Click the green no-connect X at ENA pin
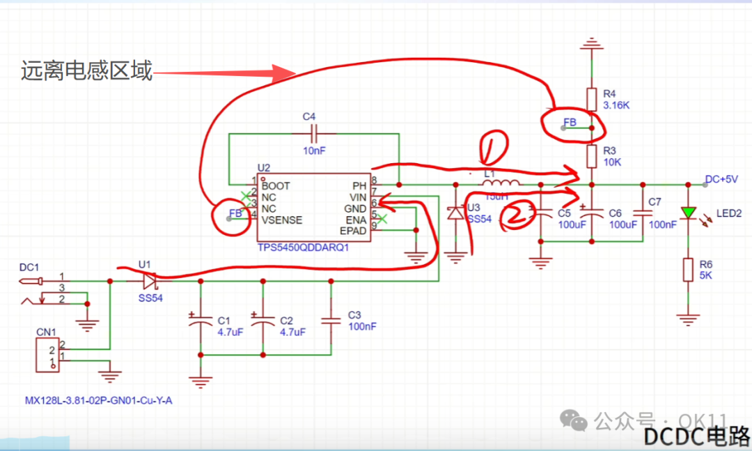This screenshot has width=752, height=451. tap(382, 219)
